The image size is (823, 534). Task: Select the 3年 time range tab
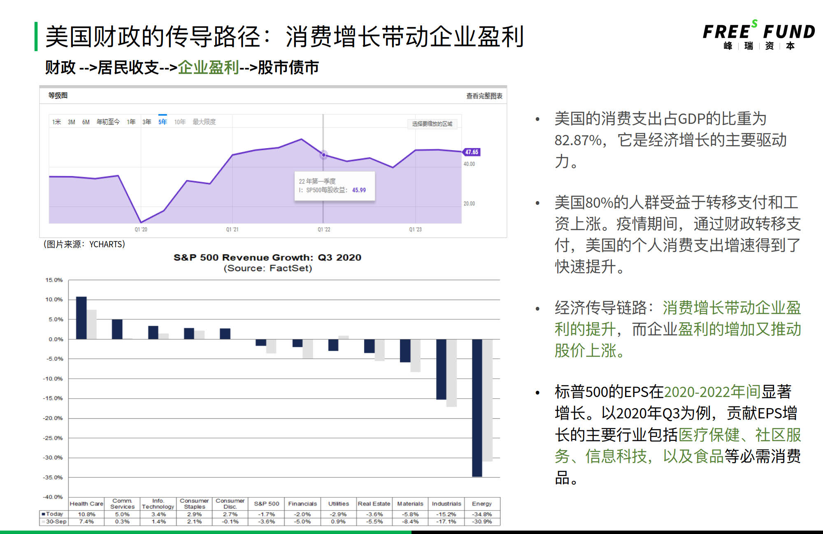(146, 122)
